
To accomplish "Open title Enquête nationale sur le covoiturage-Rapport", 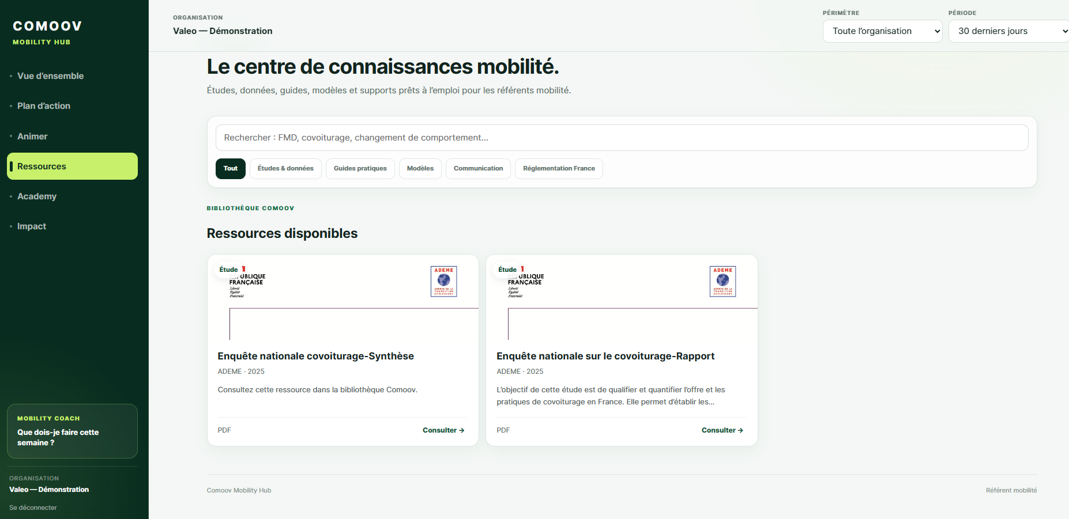I will coord(605,356).
